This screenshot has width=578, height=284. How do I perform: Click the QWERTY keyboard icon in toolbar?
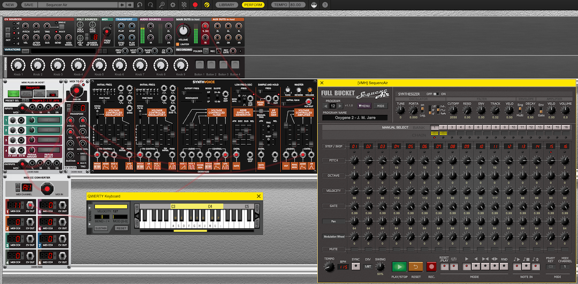tap(314, 5)
